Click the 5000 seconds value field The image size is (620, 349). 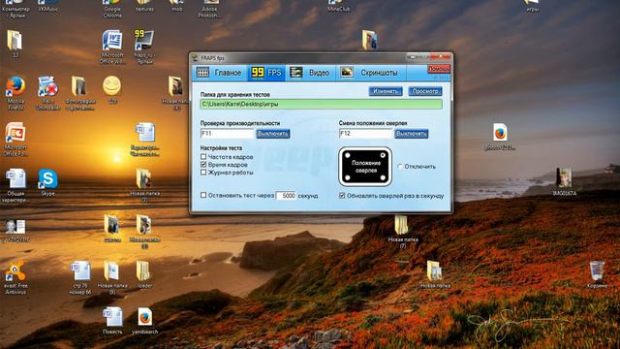tap(286, 196)
